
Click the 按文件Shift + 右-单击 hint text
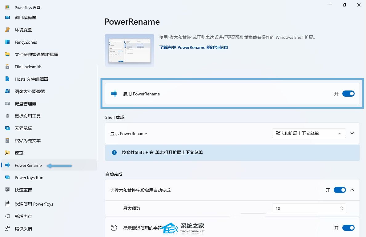pos(162,152)
